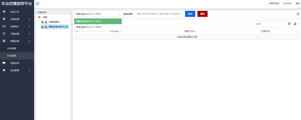Choose 墒情设备40041221-节点2 from the dropdown list
301x120 pixels.
pos(98,27)
